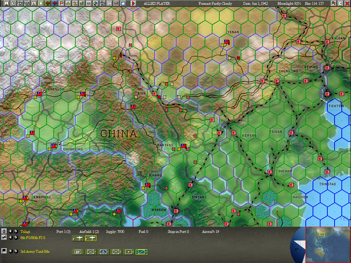This screenshot has width=351, height=263.
Task: Click the save game disk icon
Action: [x=7, y=3]
